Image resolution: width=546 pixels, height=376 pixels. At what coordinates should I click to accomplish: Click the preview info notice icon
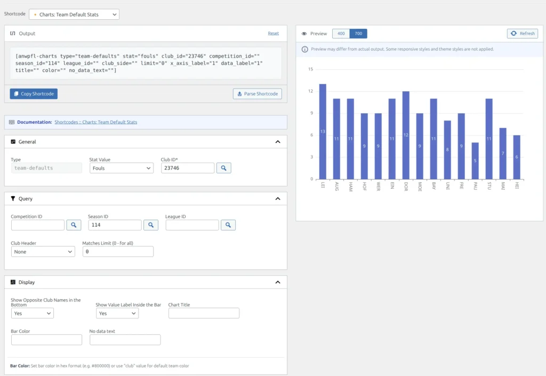point(304,49)
